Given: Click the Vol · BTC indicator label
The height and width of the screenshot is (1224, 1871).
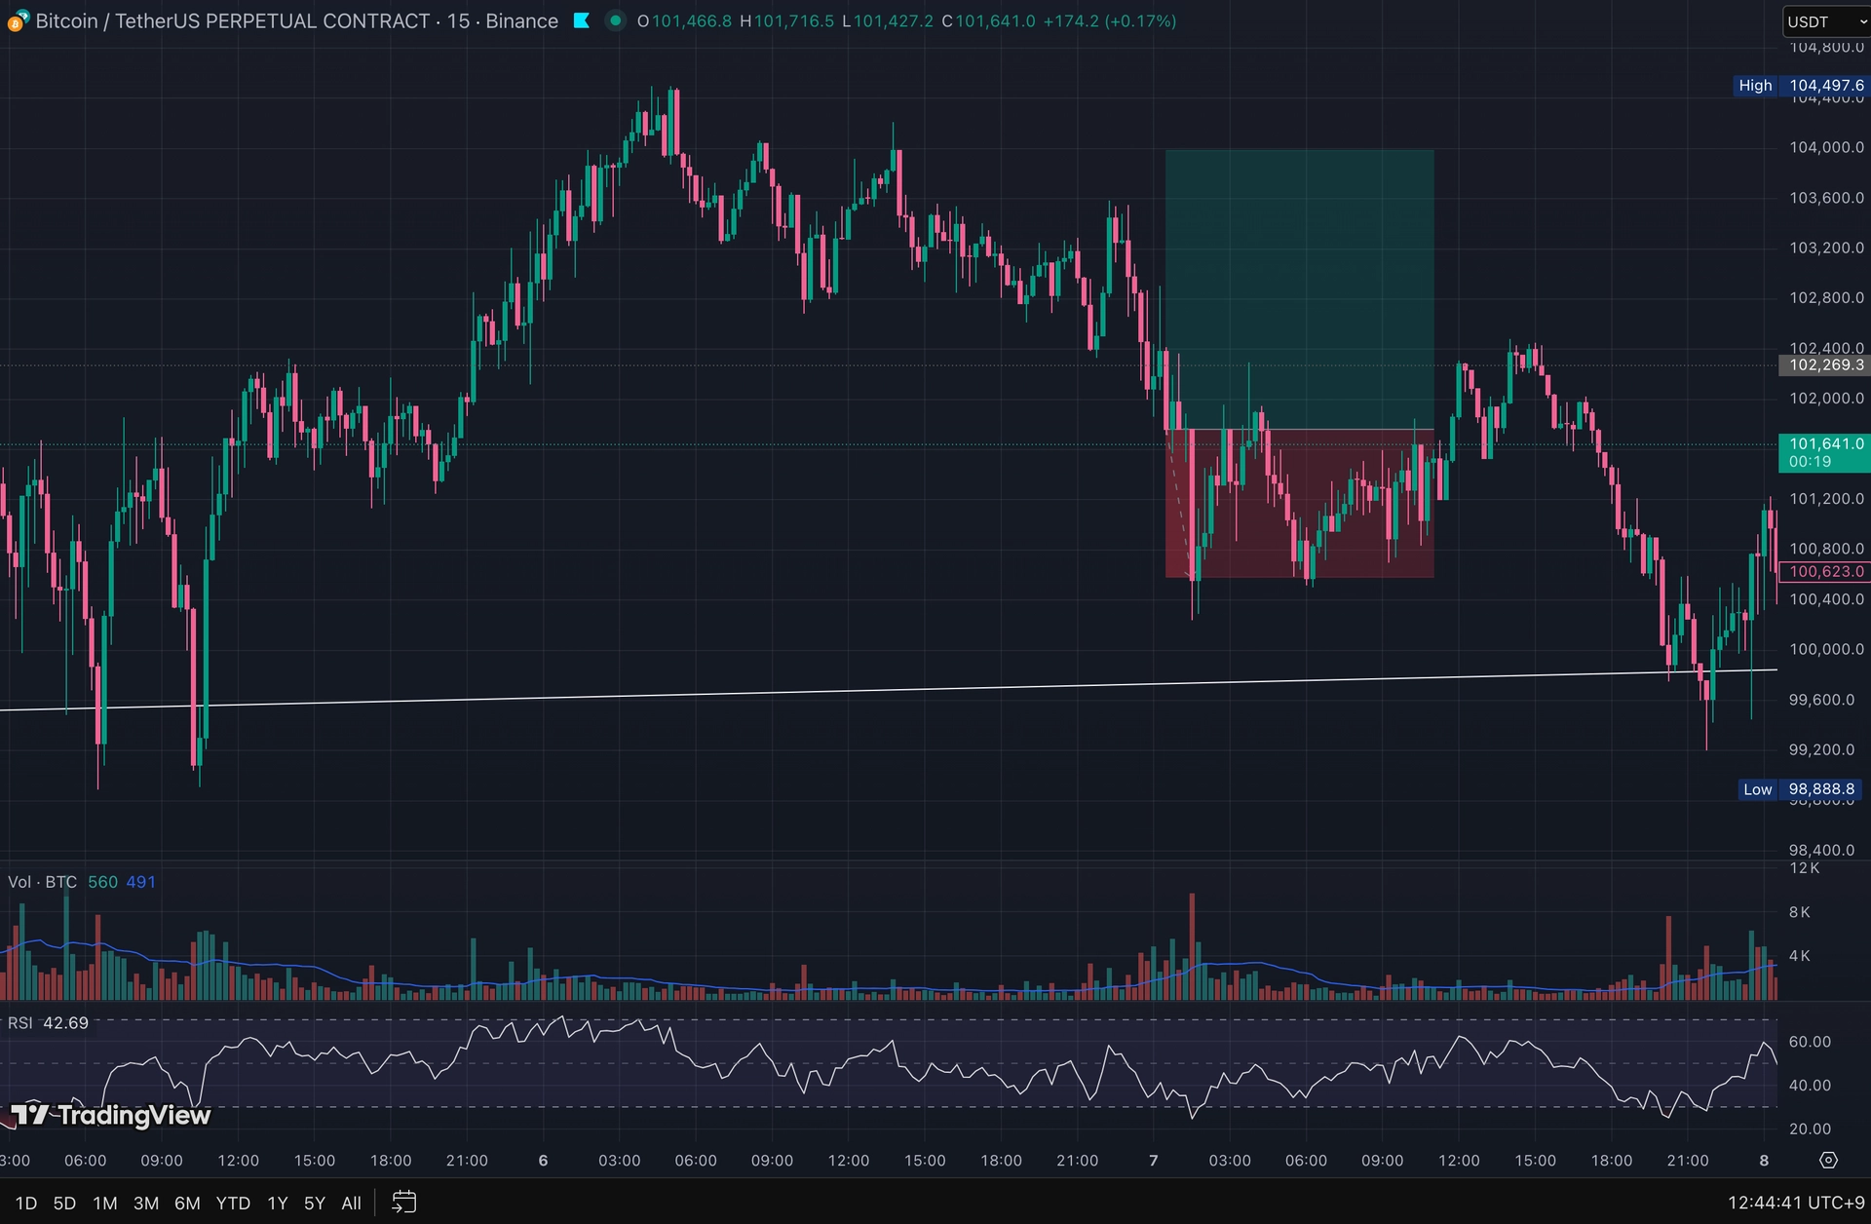Looking at the screenshot, I should 43,882.
